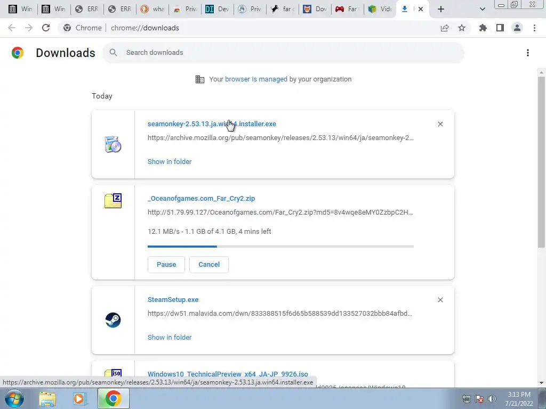The image size is (546, 409).
Task: Click the scrollbar down arrow
Action: pyautogui.click(x=541, y=382)
